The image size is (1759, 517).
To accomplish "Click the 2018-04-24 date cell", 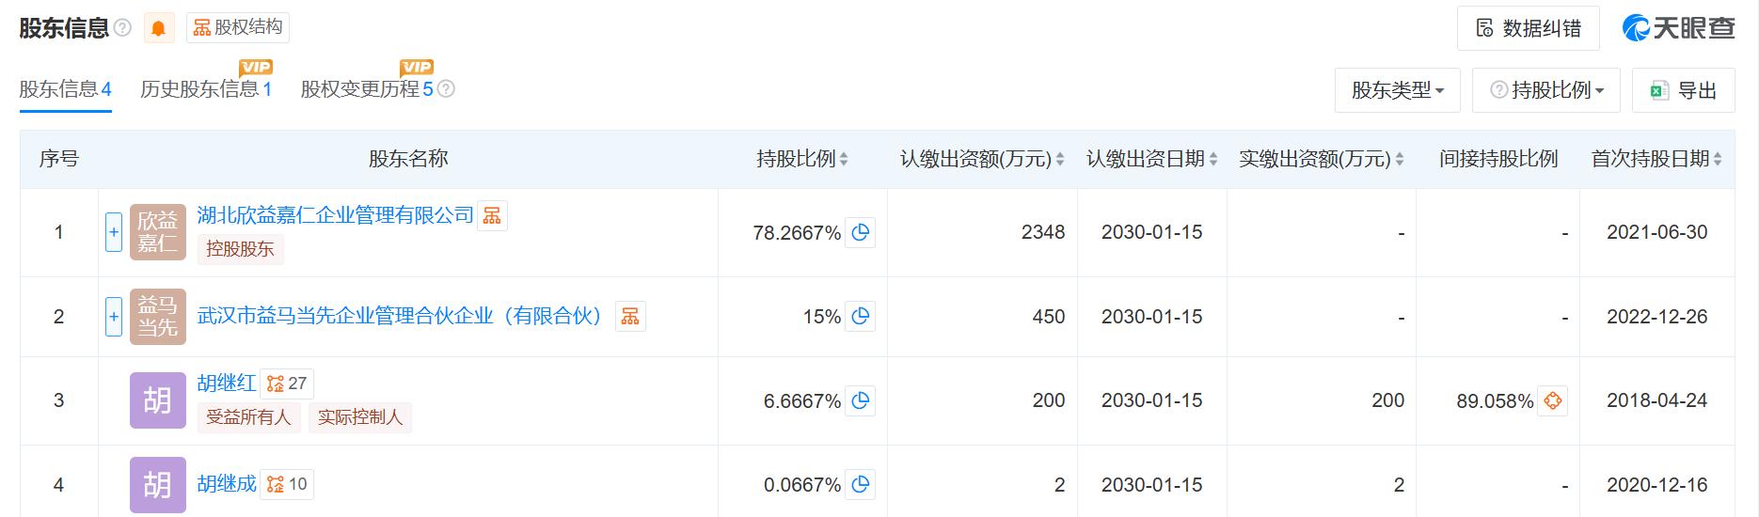I will click(x=1656, y=400).
